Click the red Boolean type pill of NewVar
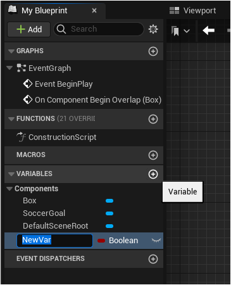The height and width of the screenshot is (285, 231). [x=101, y=241]
